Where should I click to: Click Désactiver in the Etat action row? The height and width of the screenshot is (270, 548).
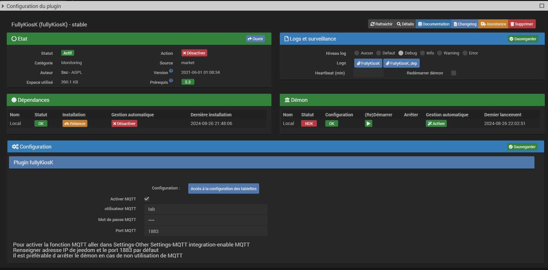point(194,53)
